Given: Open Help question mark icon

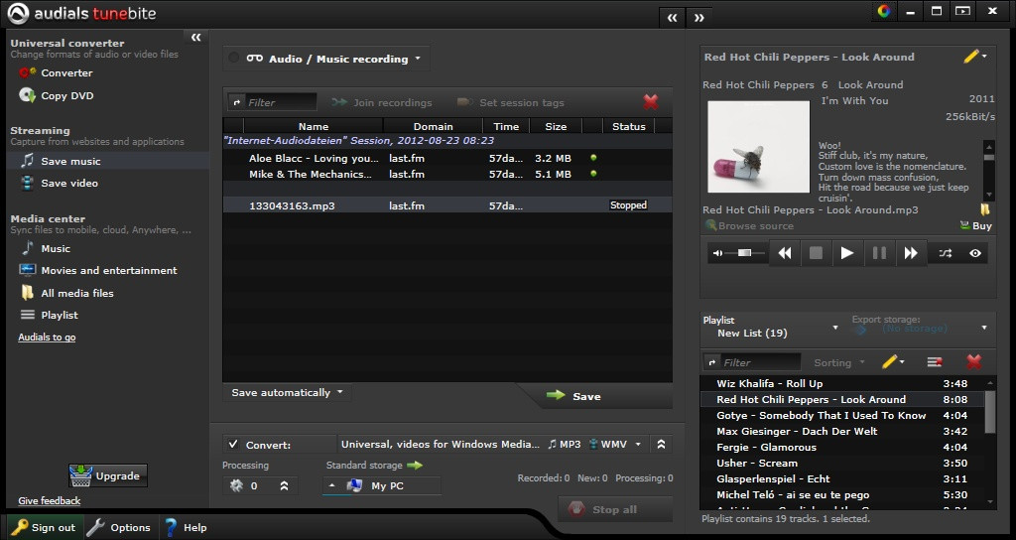Looking at the screenshot, I should pyautogui.click(x=186, y=528).
